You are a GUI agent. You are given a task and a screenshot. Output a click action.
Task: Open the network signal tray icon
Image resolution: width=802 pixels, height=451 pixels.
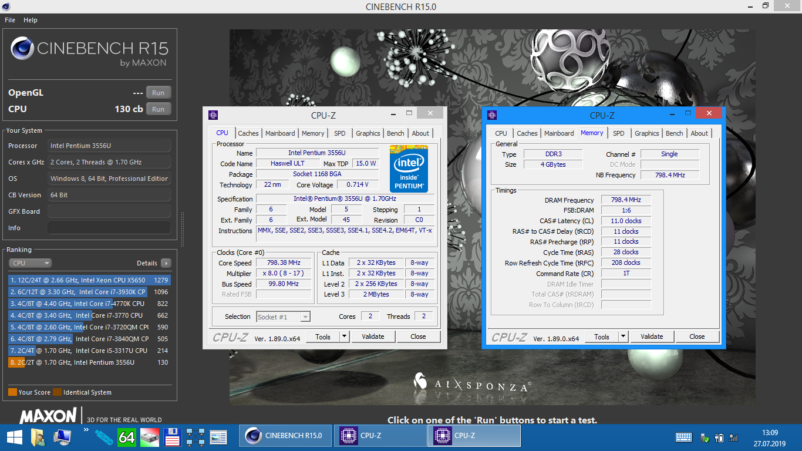(x=733, y=437)
